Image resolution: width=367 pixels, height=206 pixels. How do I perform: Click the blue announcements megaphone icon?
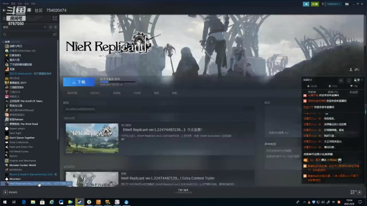[x=306, y=4]
